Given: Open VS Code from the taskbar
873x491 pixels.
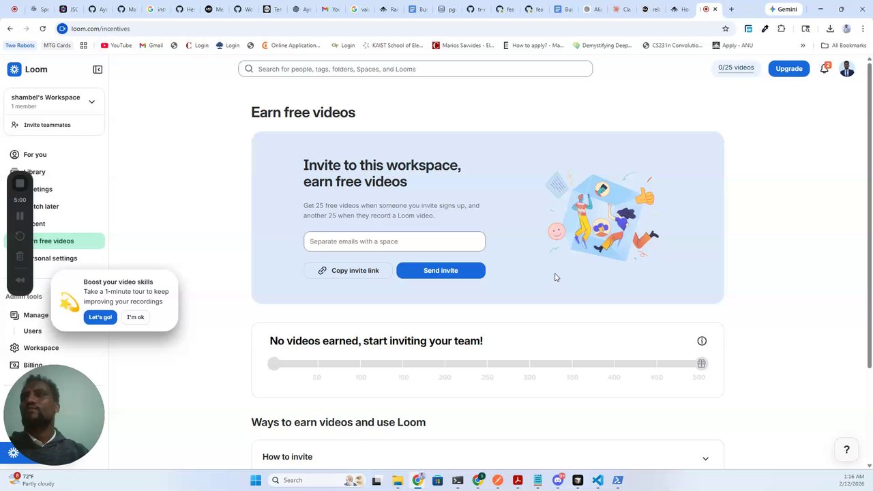Looking at the screenshot, I should coord(597,480).
